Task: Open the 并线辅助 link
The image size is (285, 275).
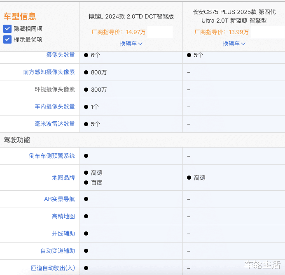Action: [x=63, y=233]
